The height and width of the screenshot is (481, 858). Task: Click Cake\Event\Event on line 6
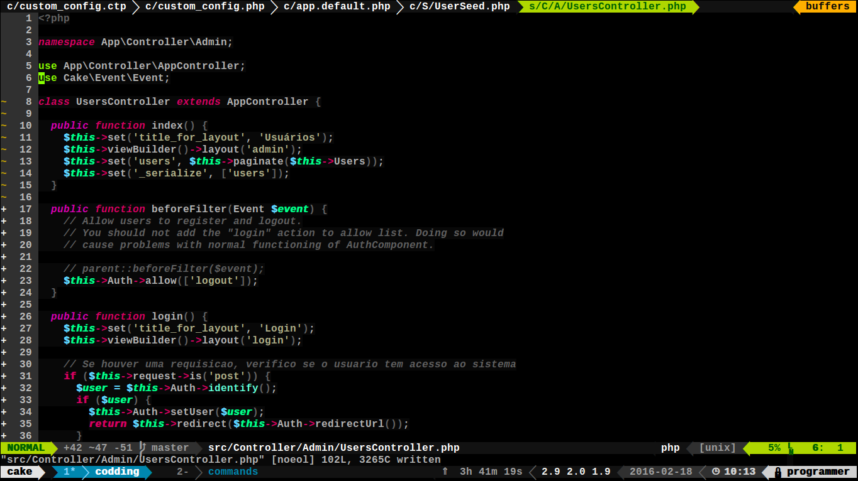[x=113, y=78]
